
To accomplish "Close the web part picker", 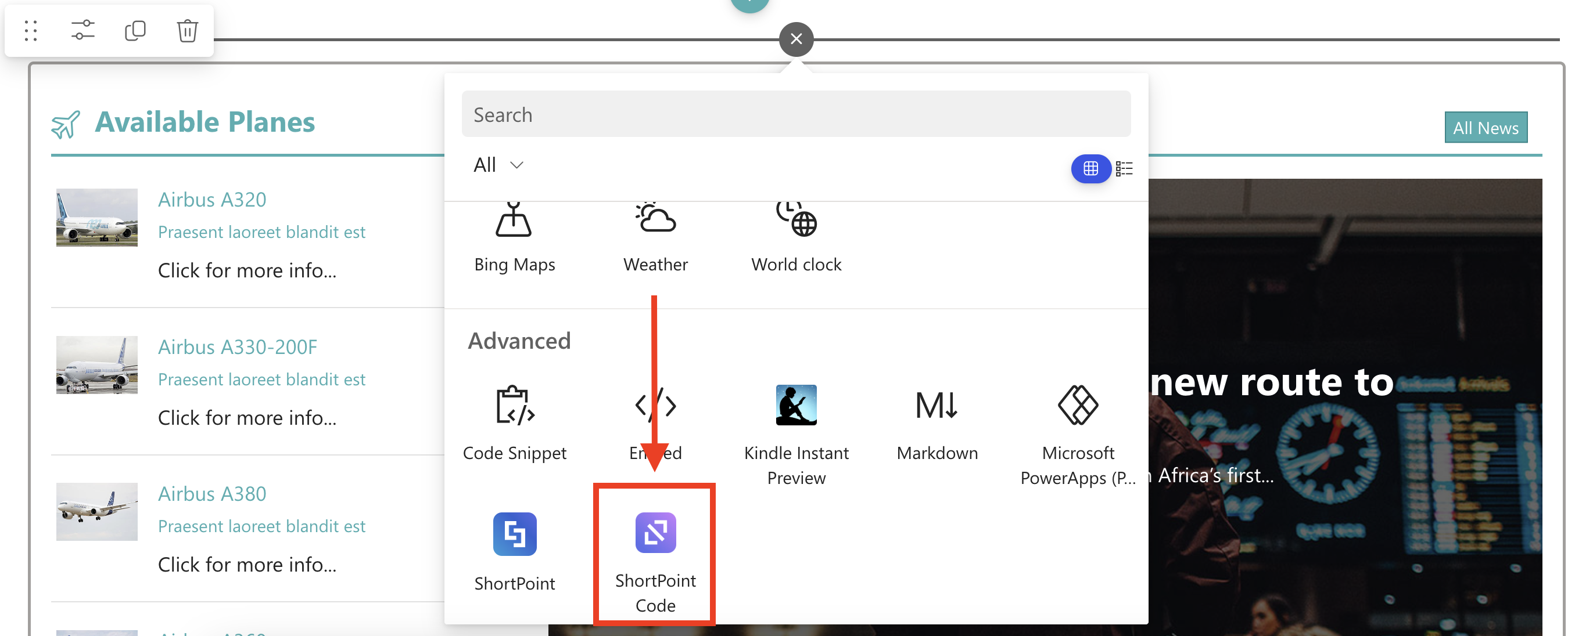I will pos(796,39).
